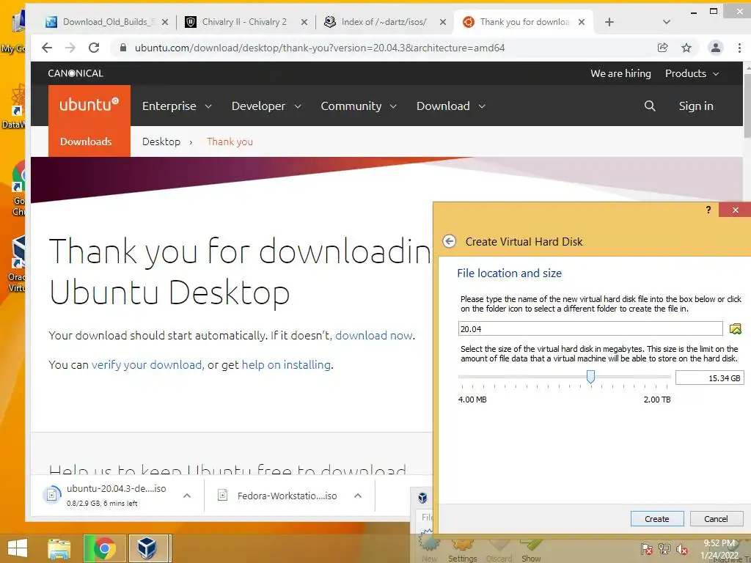Switch to Index of /~dartz/isos/ tab
This screenshot has height=563, width=751.
[x=384, y=22]
